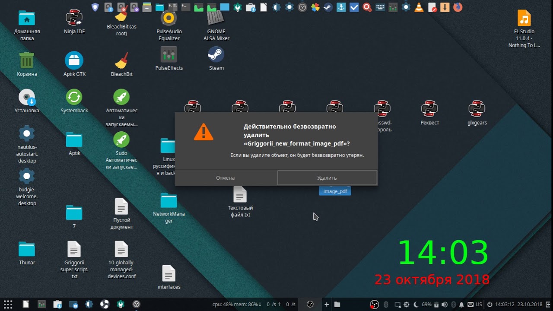
Task: Click the keyboard icon in top panel
Action: [x=380, y=7]
